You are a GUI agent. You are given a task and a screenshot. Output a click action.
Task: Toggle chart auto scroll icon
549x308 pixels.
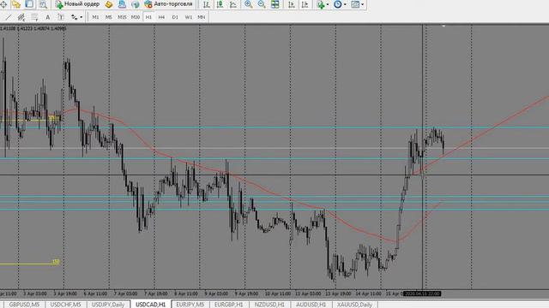292,4
